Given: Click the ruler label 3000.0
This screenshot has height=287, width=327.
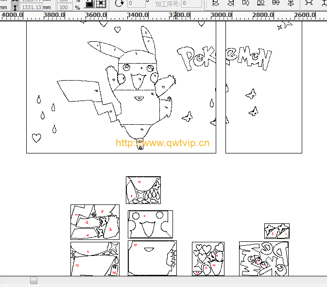Looking at the screenshot, I should point(221,15).
